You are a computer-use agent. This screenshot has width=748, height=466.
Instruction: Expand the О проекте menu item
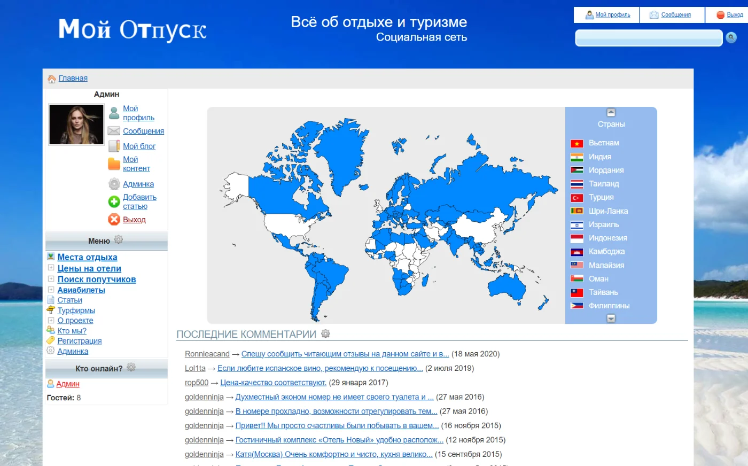[51, 320]
